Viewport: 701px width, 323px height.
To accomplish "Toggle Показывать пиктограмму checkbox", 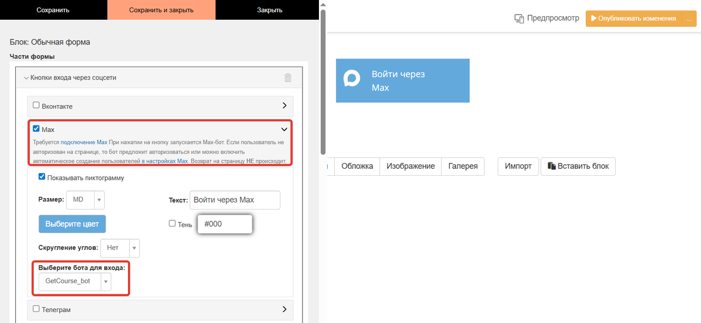I will (x=41, y=177).
